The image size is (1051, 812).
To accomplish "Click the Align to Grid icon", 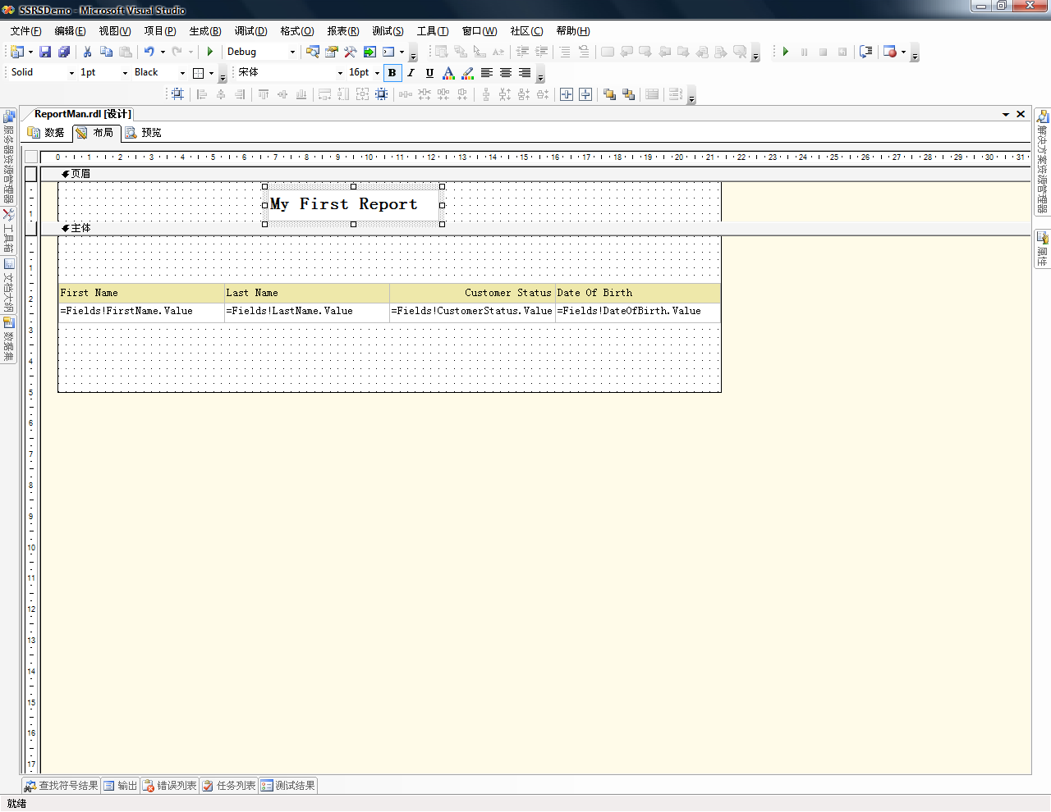I will (x=177, y=94).
